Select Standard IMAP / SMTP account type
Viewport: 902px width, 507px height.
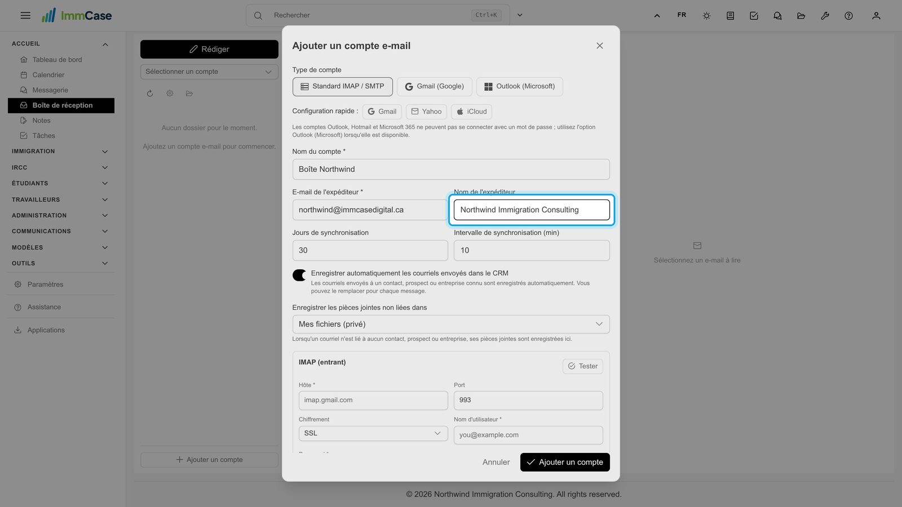[343, 87]
